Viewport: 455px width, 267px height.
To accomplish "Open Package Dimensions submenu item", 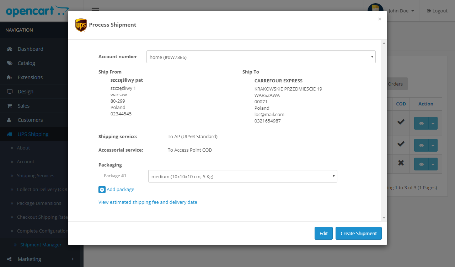I will click(39, 203).
